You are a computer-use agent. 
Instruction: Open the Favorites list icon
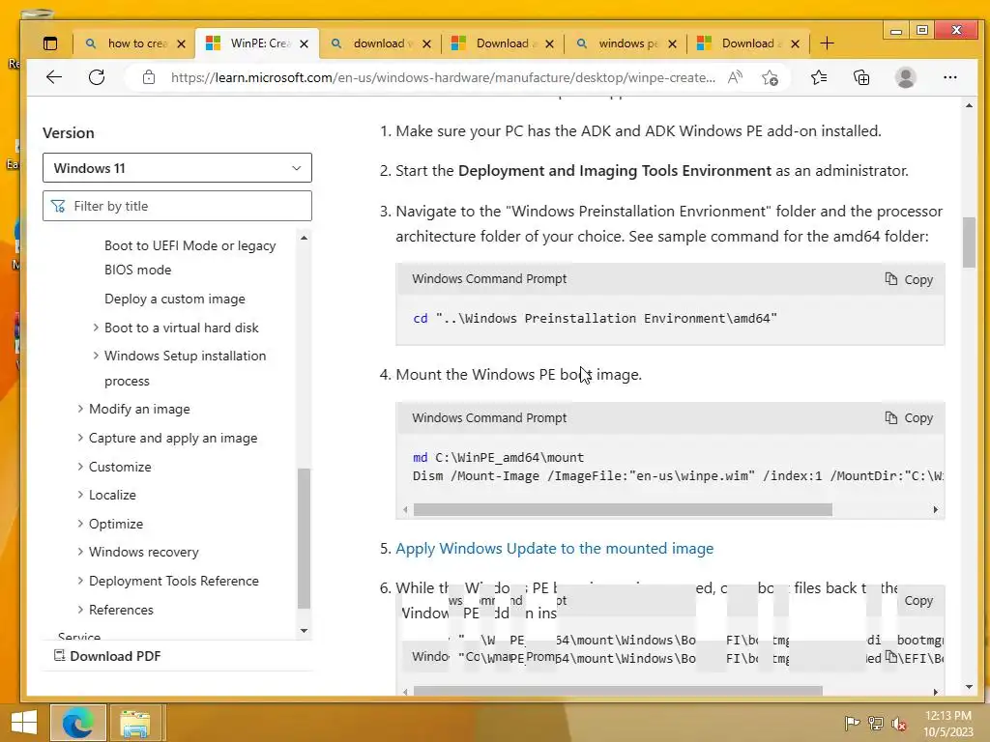[819, 77]
